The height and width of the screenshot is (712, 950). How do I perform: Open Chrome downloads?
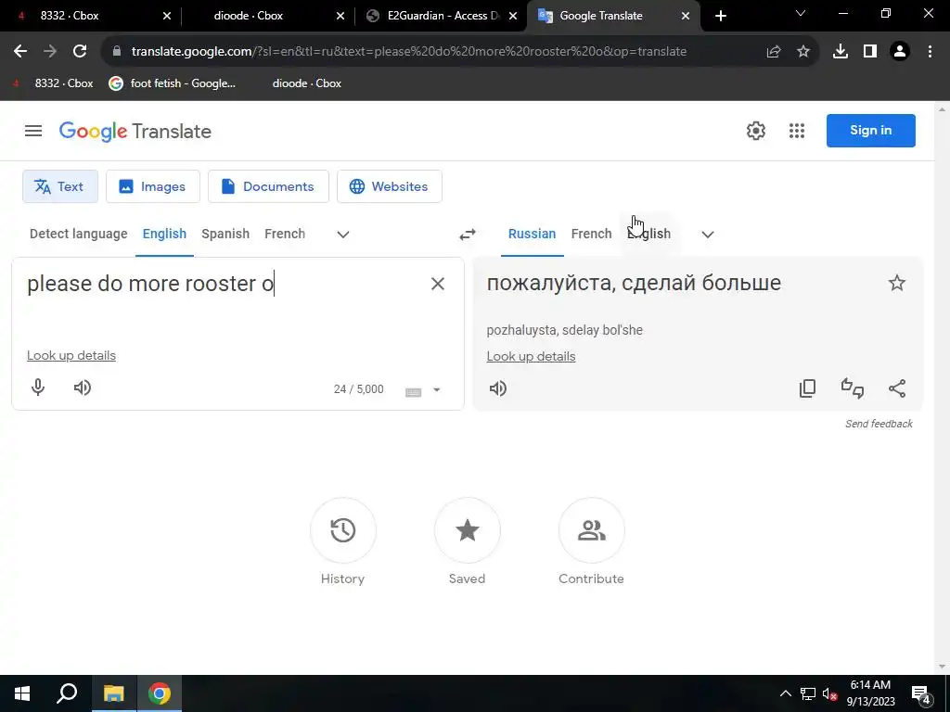pos(841,52)
